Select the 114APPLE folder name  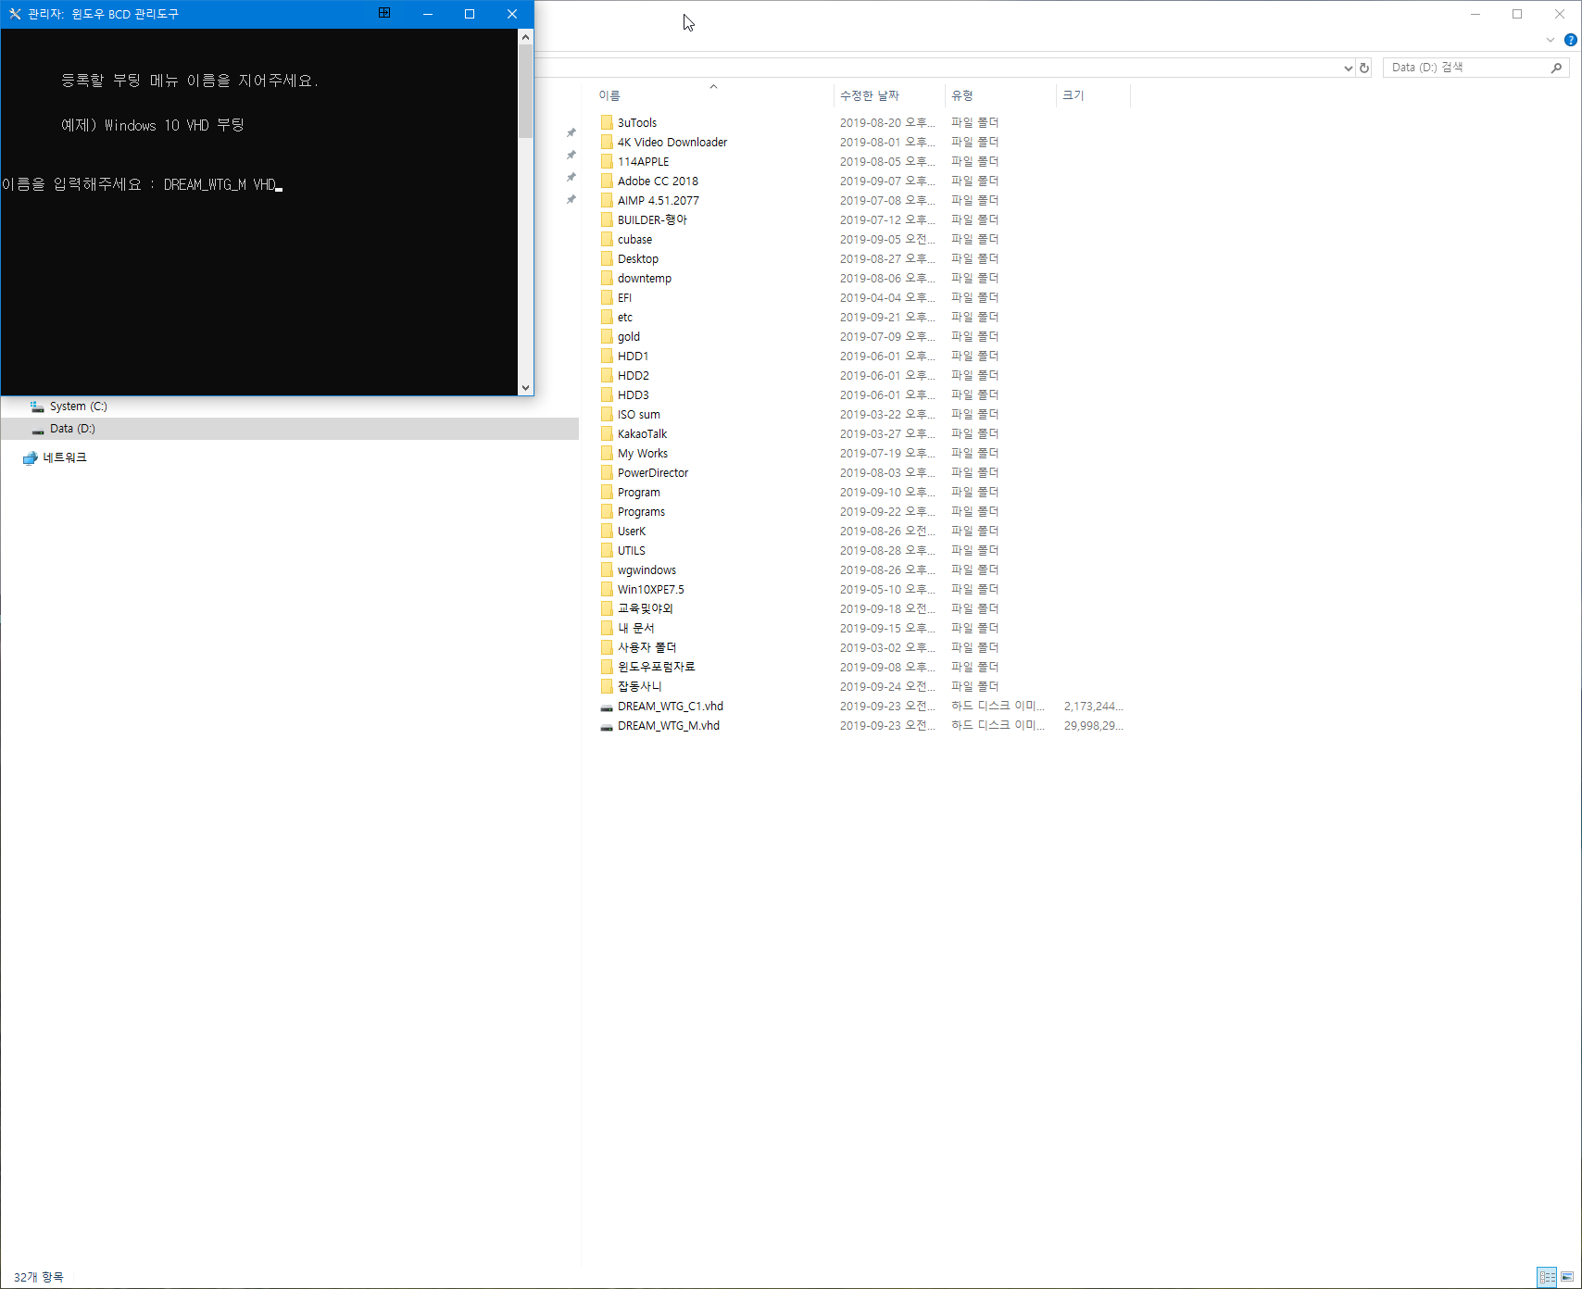tap(644, 161)
